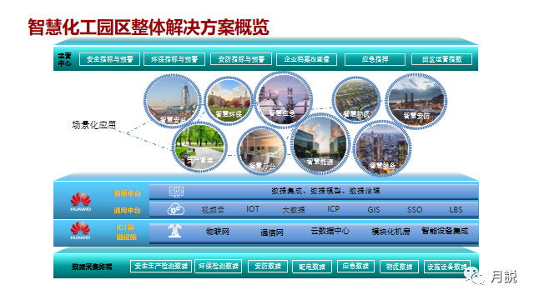Screen dimensions: 534x300
Task: Click the 园区运营指数 box
Action: point(441,59)
